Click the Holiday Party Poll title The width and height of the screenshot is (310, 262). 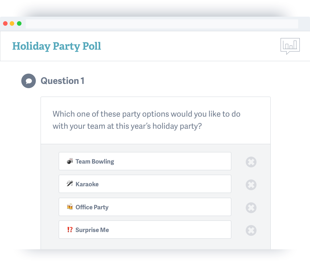57,46
